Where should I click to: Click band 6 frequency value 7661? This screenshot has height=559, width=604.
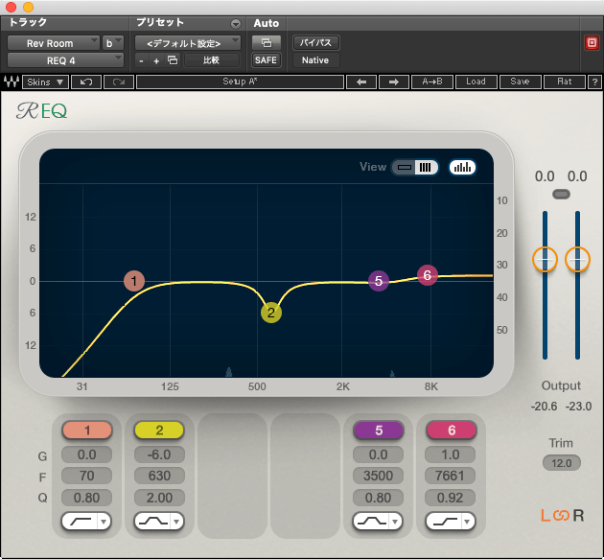450,476
